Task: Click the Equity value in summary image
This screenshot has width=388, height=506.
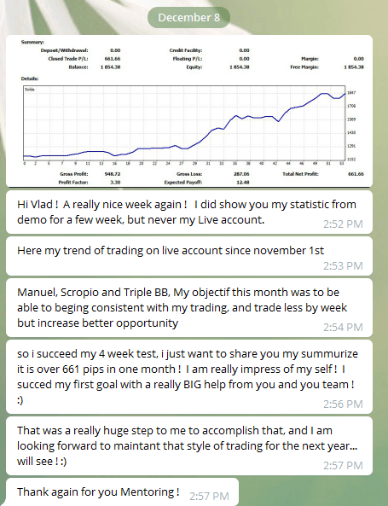Action: tap(239, 67)
